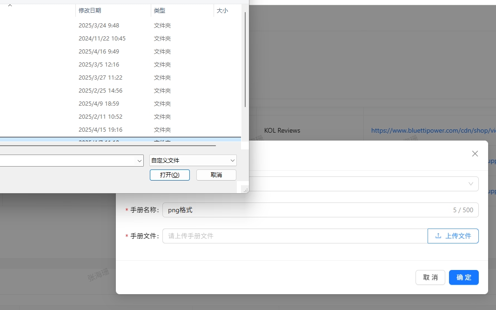The height and width of the screenshot is (310, 496).
Task: Select the folder modified 2025/4/9 18:59
Action: [121, 103]
